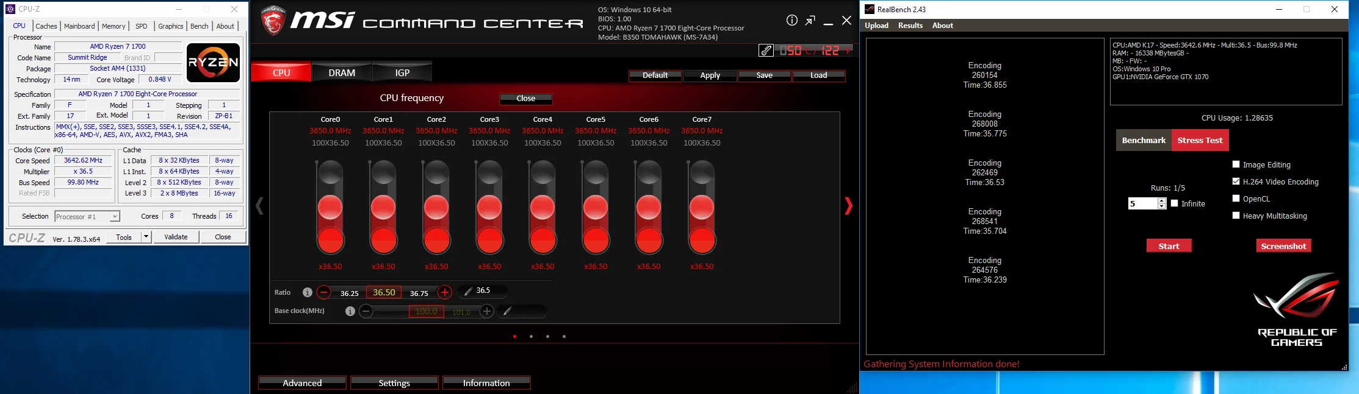This screenshot has height=394, width=1359.
Task: Open the Processor #1 selection dropdown
Action: (87, 216)
